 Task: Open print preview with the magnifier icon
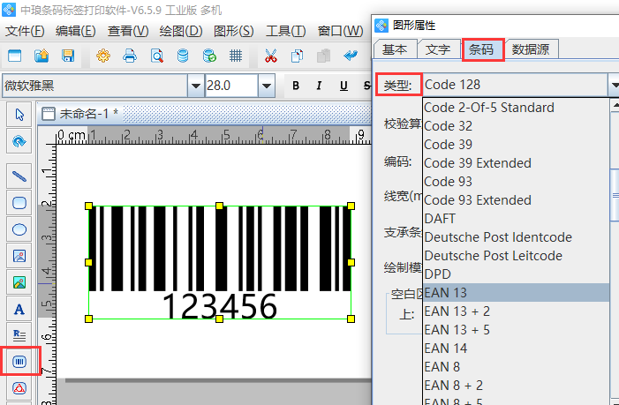(156, 56)
